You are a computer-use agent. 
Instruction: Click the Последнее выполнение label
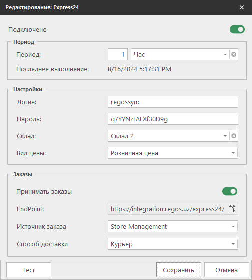[52, 69]
